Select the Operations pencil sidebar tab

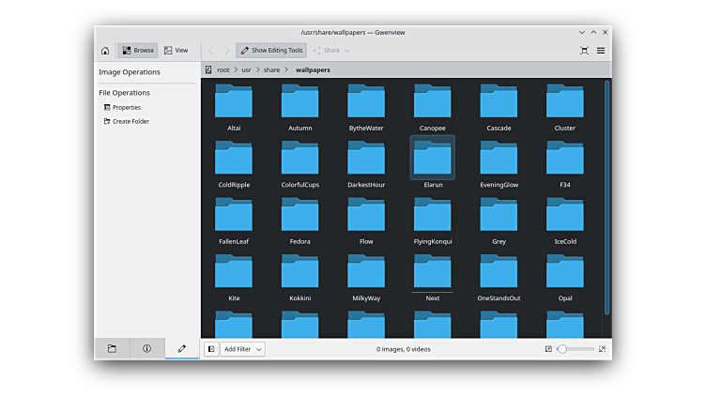182,348
